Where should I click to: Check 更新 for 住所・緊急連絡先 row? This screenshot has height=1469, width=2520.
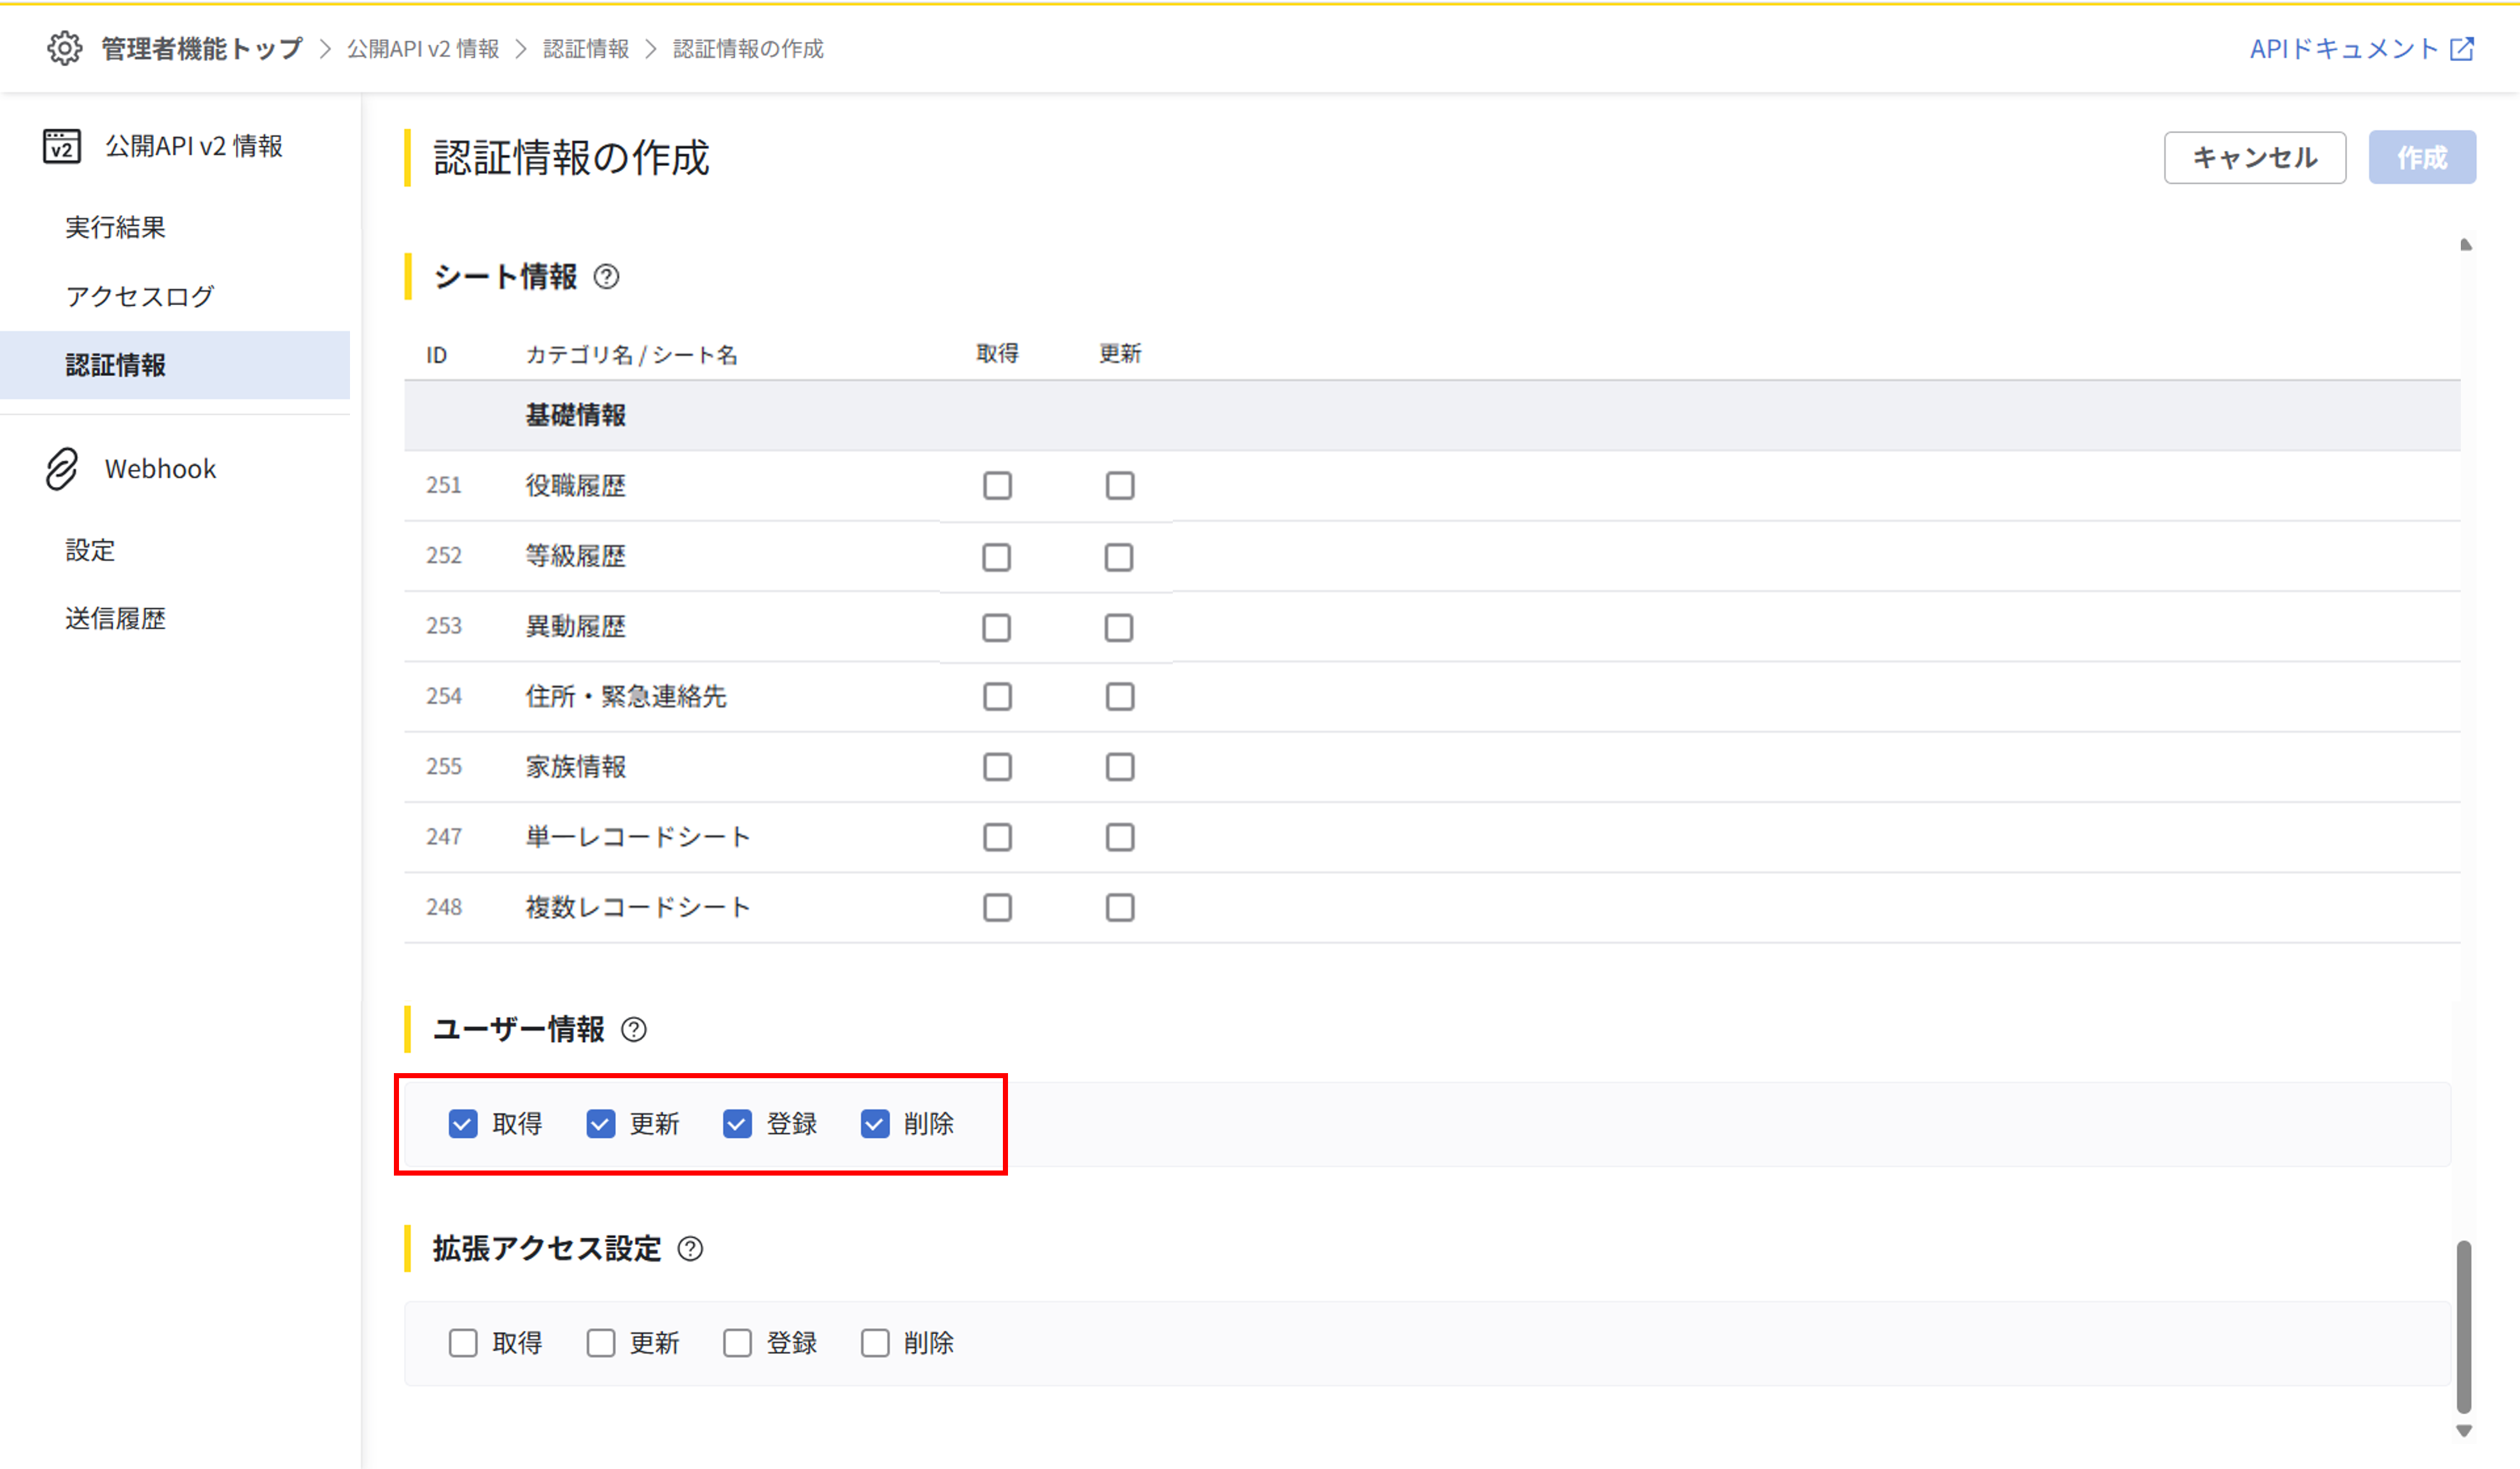pos(1120,697)
